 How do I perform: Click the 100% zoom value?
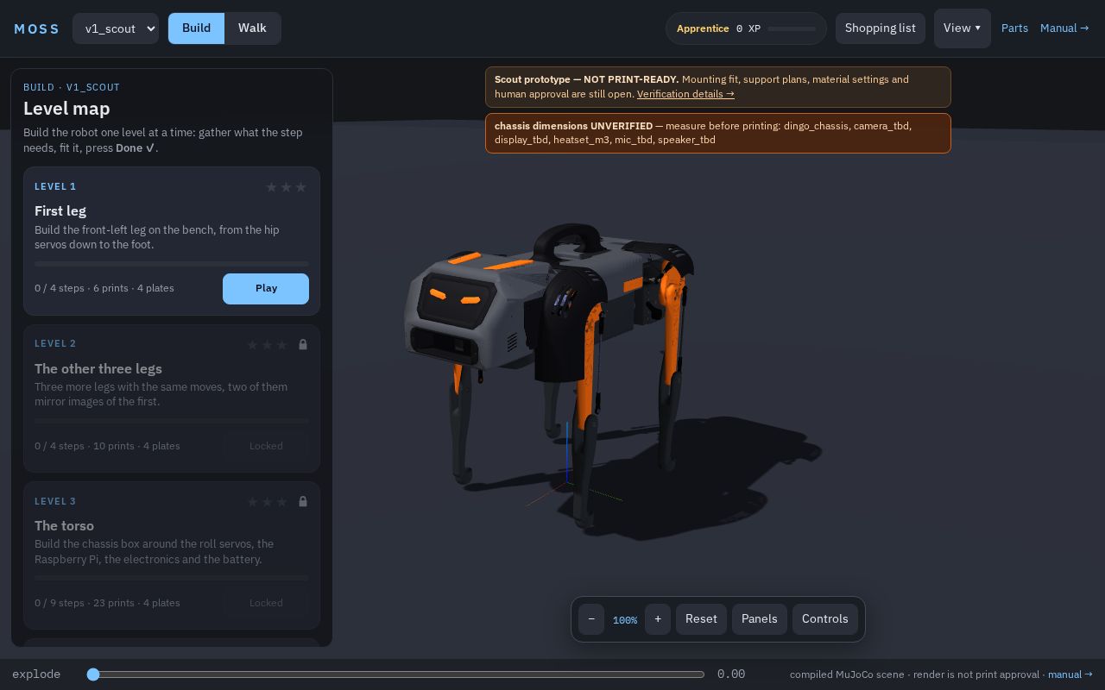point(625,620)
